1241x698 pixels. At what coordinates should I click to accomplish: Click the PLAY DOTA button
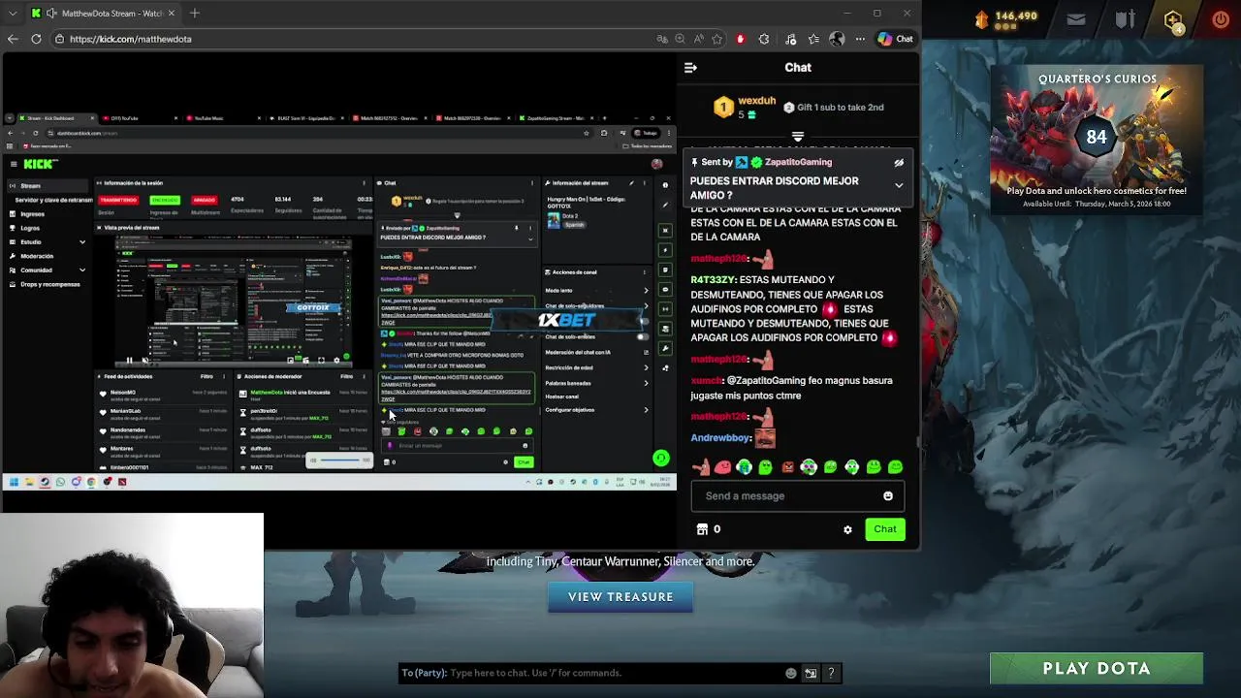click(1097, 669)
